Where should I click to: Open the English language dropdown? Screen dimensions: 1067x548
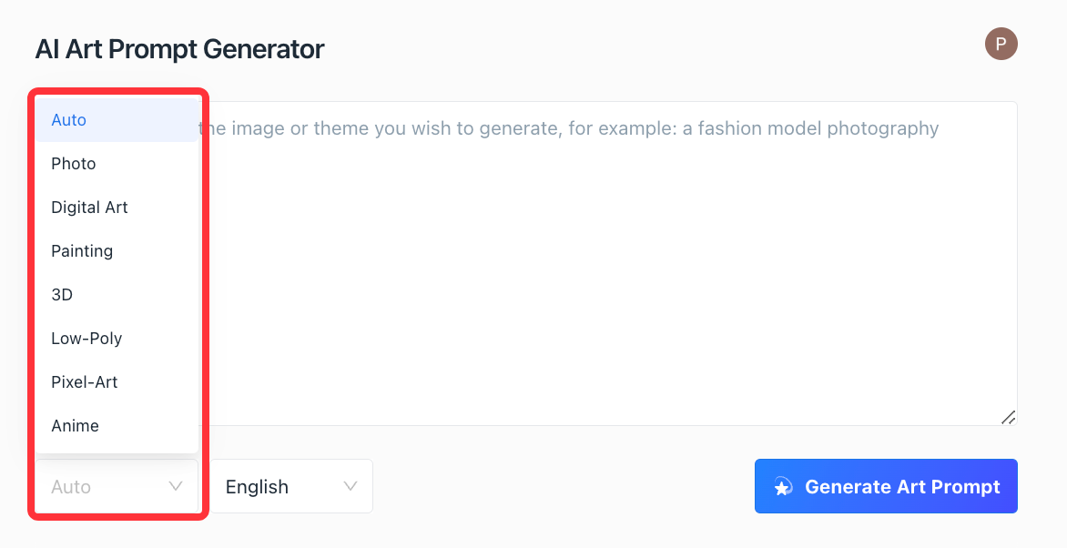[x=291, y=486]
